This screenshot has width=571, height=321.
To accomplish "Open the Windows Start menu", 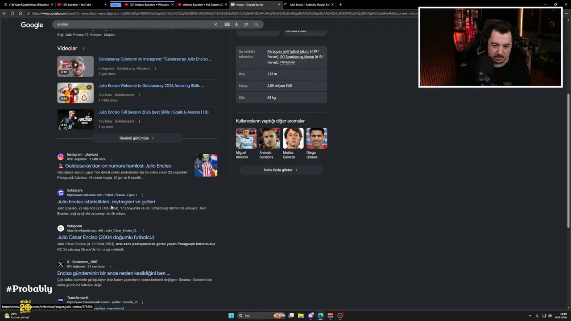I will [231, 316].
